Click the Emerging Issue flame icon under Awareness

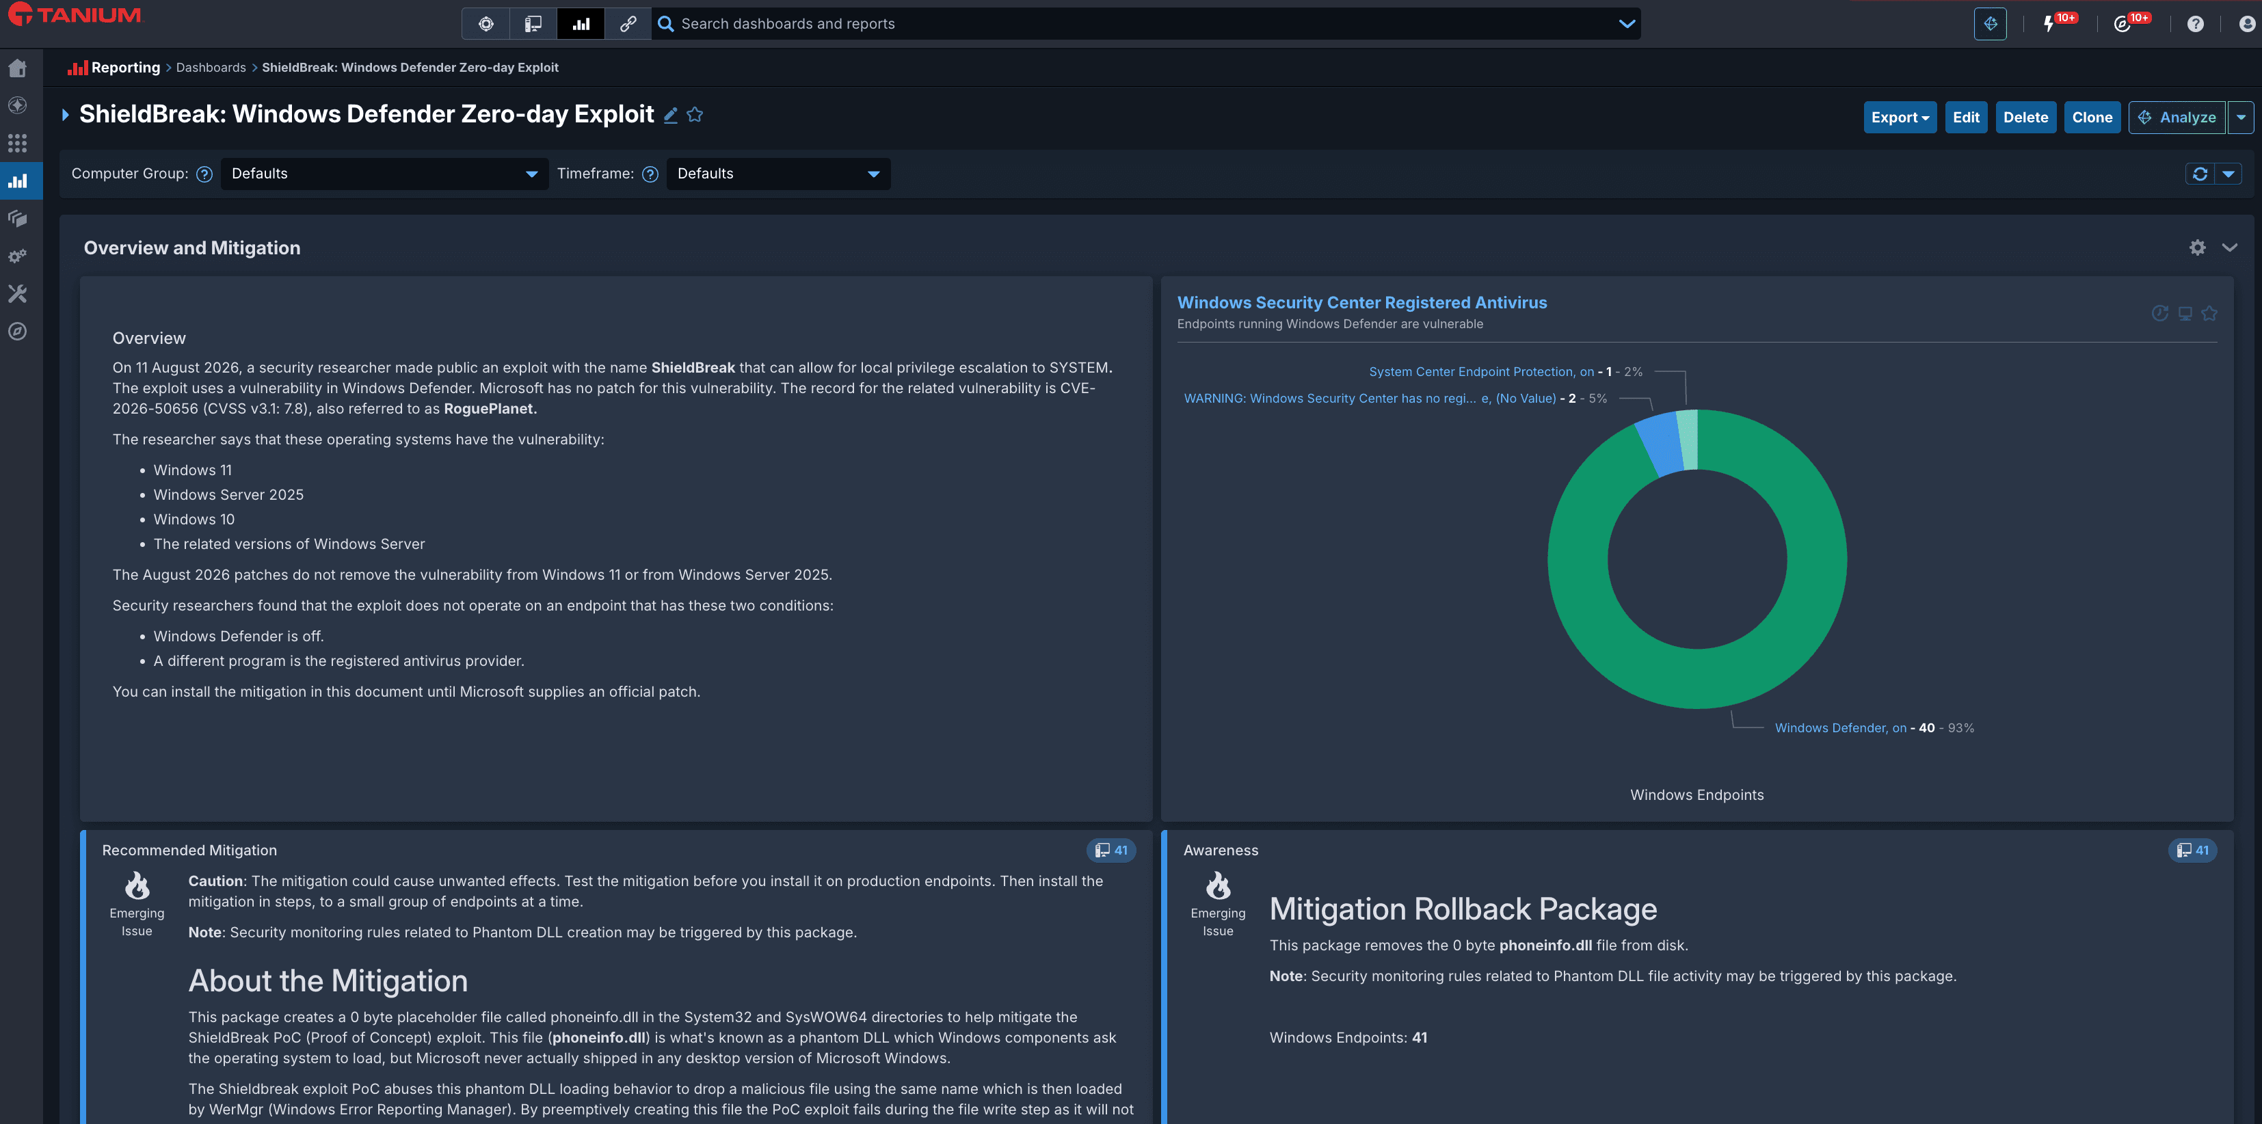[1218, 885]
